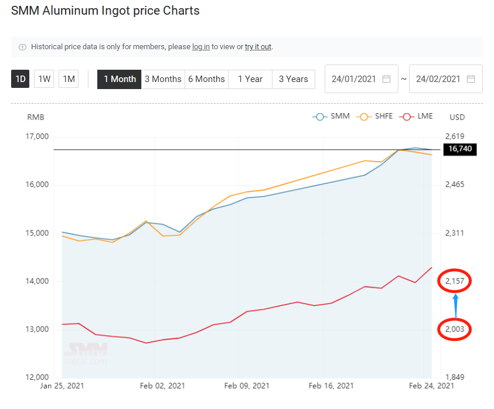Open calendar icon in end date field
494x409 pixels.
pyautogui.click(x=471, y=79)
